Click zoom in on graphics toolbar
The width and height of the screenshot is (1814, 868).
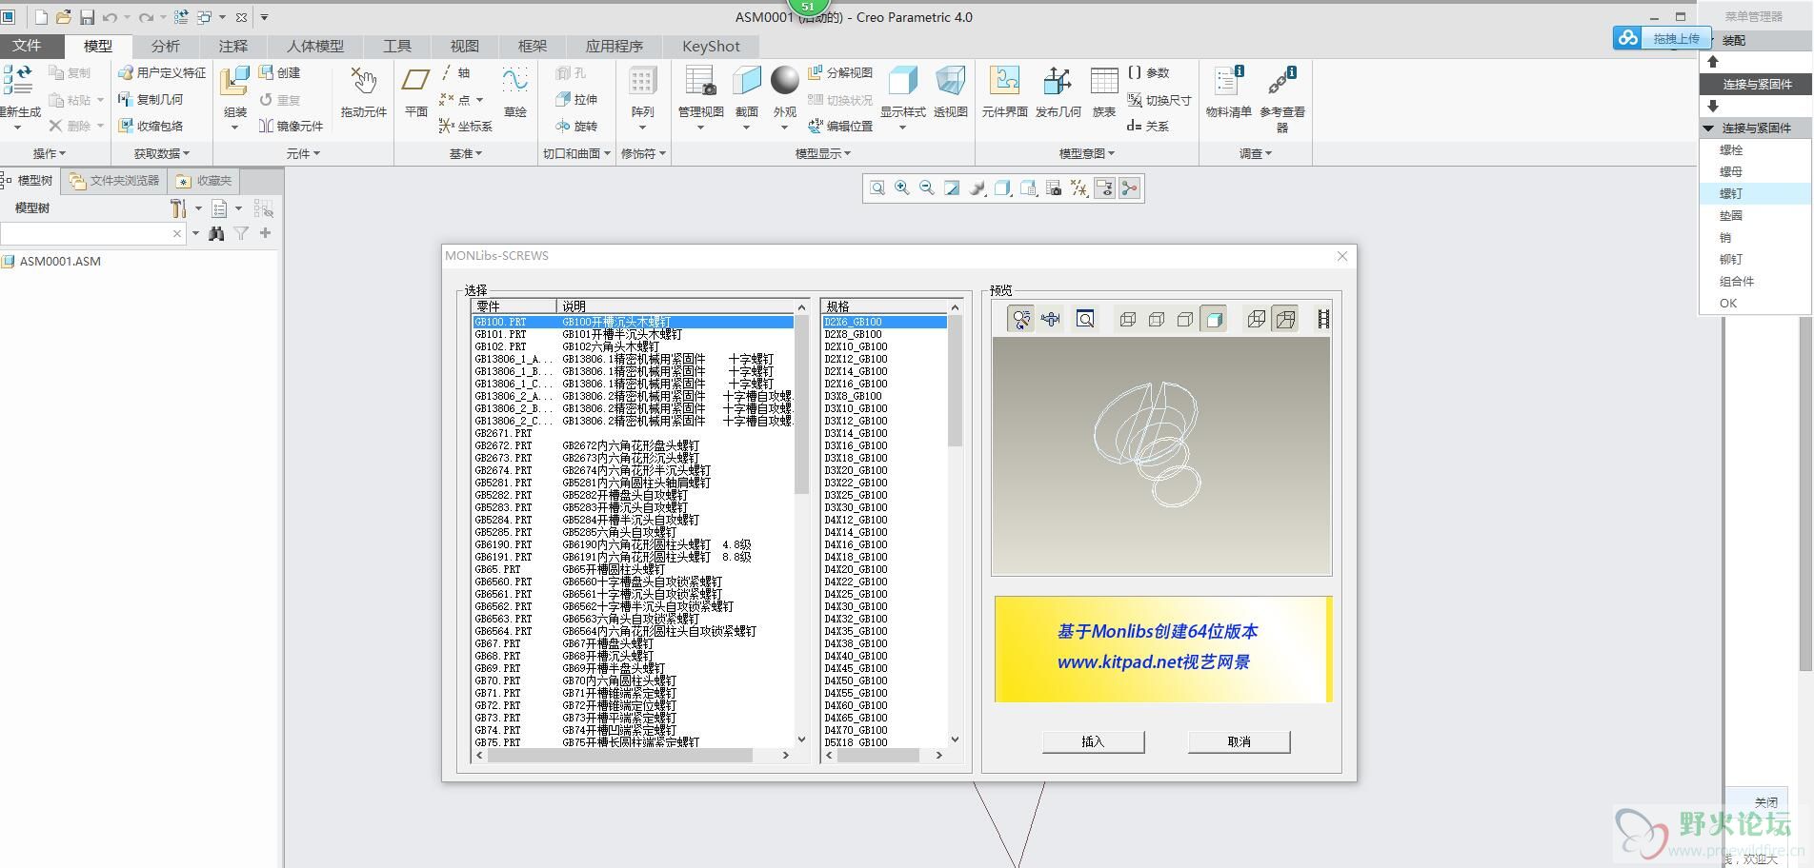click(901, 188)
